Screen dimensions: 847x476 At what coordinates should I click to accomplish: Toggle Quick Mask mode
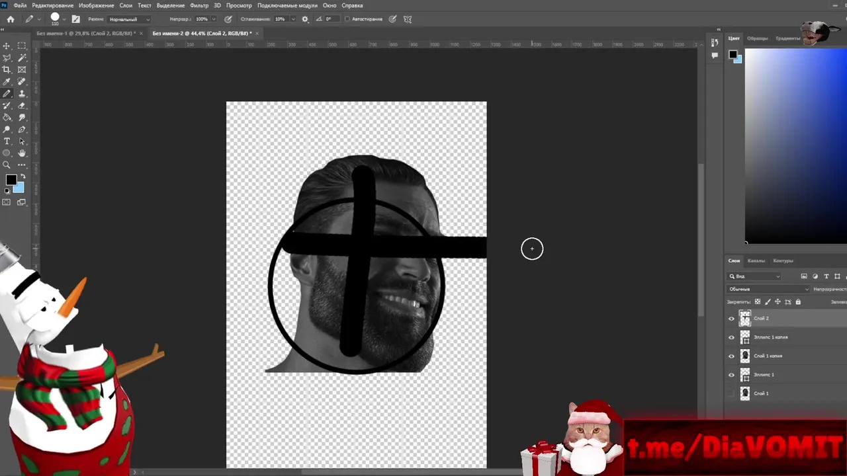[x=7, y=202]
